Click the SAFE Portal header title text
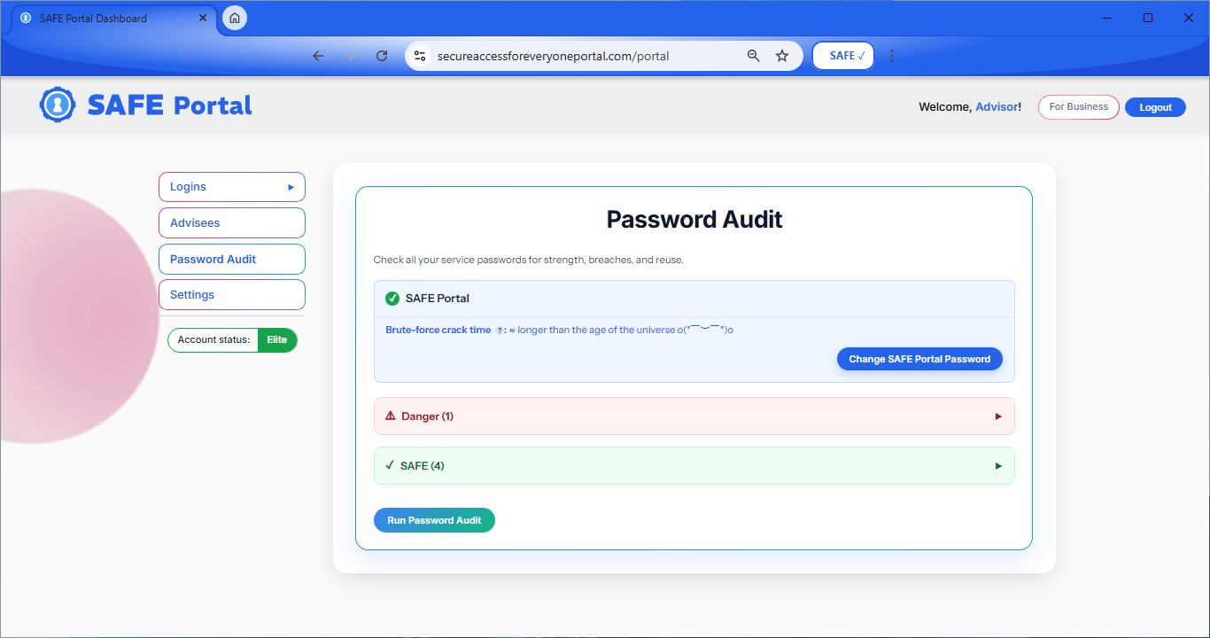The height and width of the screenshot is (638, 1210). [x=169, y=105]
